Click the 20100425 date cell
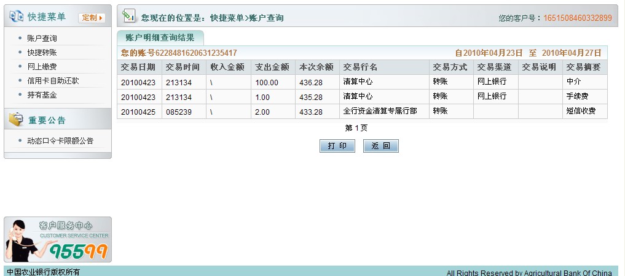625x276 pixels. click(x=138, y=112)
